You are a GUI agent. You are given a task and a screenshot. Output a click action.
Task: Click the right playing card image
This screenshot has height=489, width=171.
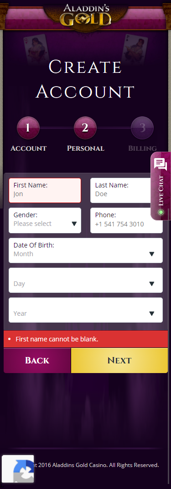[135, 48]
